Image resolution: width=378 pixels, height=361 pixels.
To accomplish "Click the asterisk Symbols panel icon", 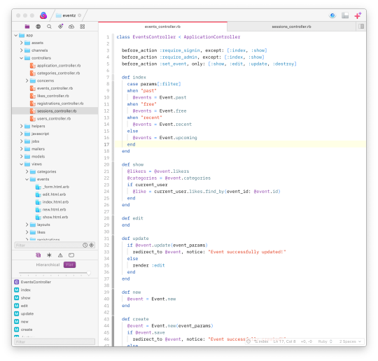I will tap(49, 255).
